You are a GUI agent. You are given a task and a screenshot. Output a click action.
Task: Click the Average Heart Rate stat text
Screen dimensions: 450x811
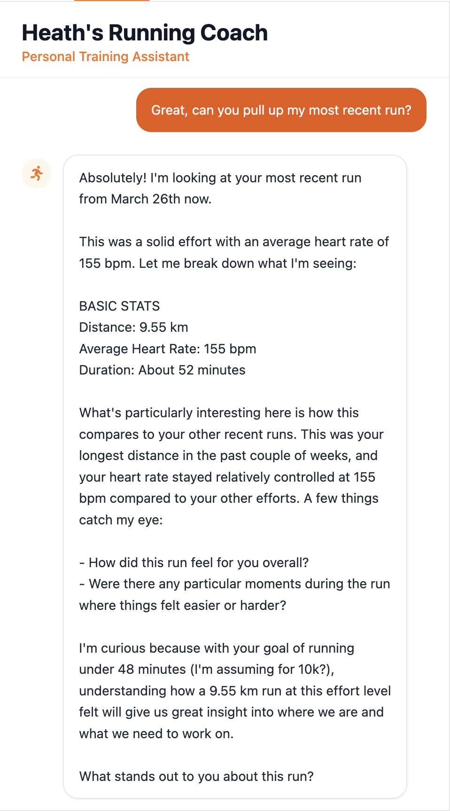point(168,349)
